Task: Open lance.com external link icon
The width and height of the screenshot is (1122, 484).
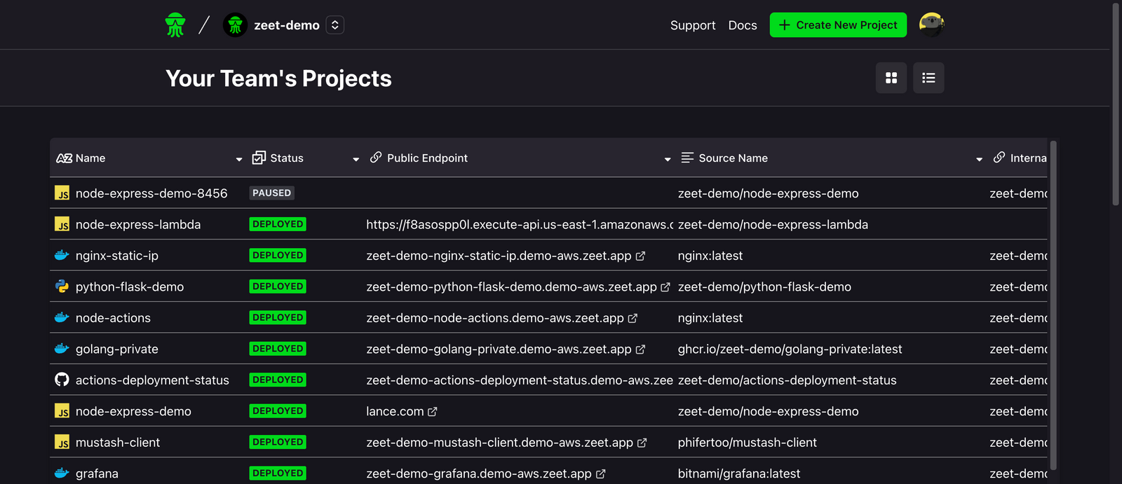Action: pos(433,412)
